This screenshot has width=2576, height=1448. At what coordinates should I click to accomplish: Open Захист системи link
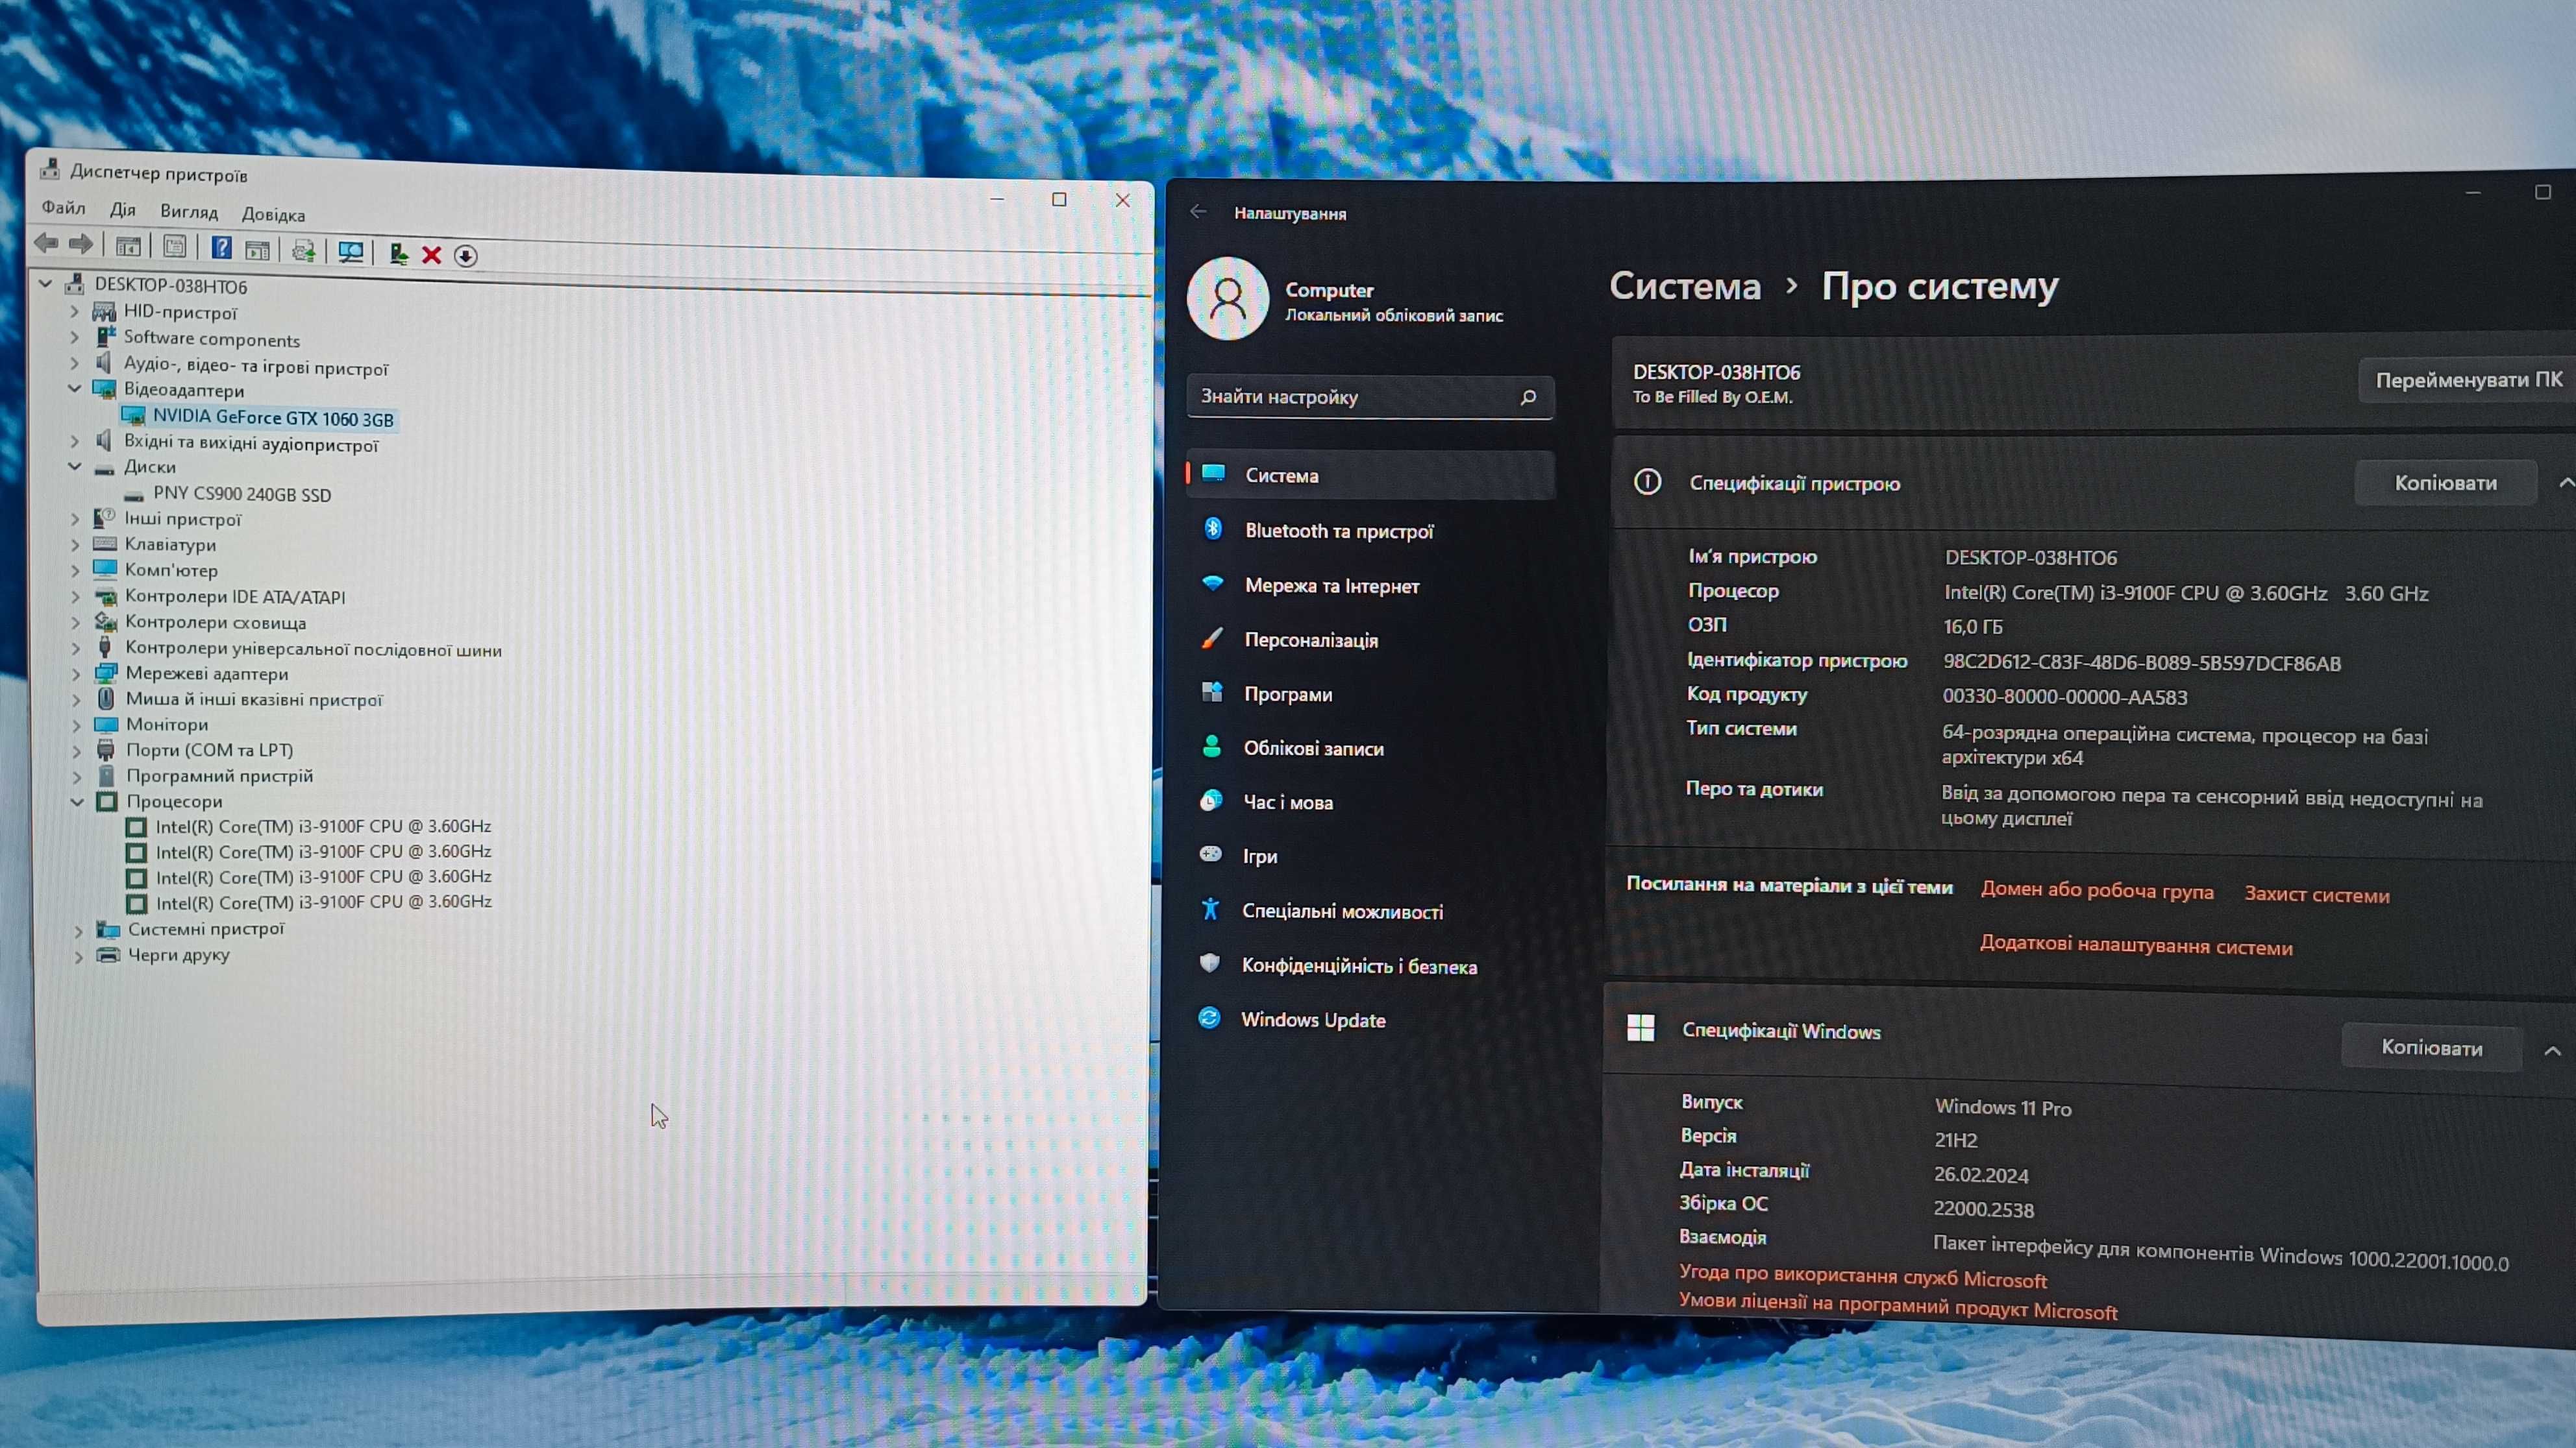(x=2317, y=895)
